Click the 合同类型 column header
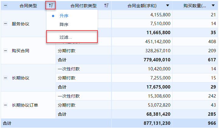Viewport: 219px width, 129px height. point(28,6)
